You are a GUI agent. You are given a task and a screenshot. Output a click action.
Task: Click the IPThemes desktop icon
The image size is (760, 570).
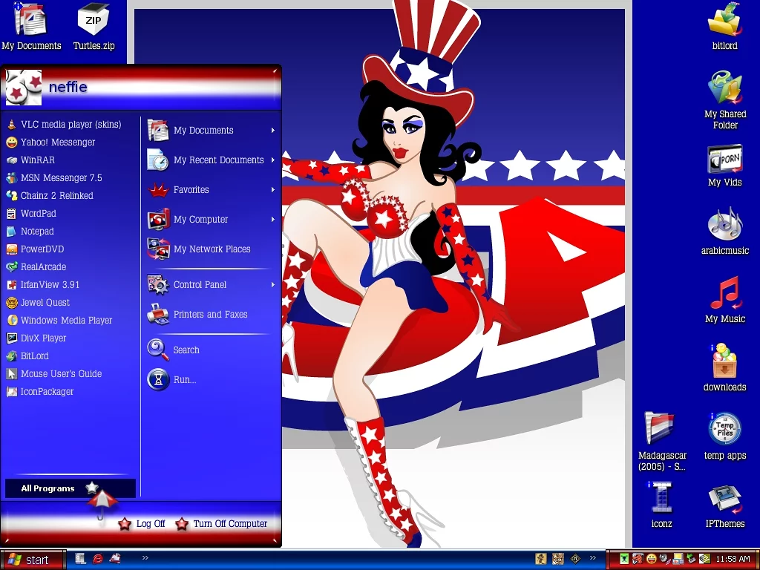(x=724, y=499)
